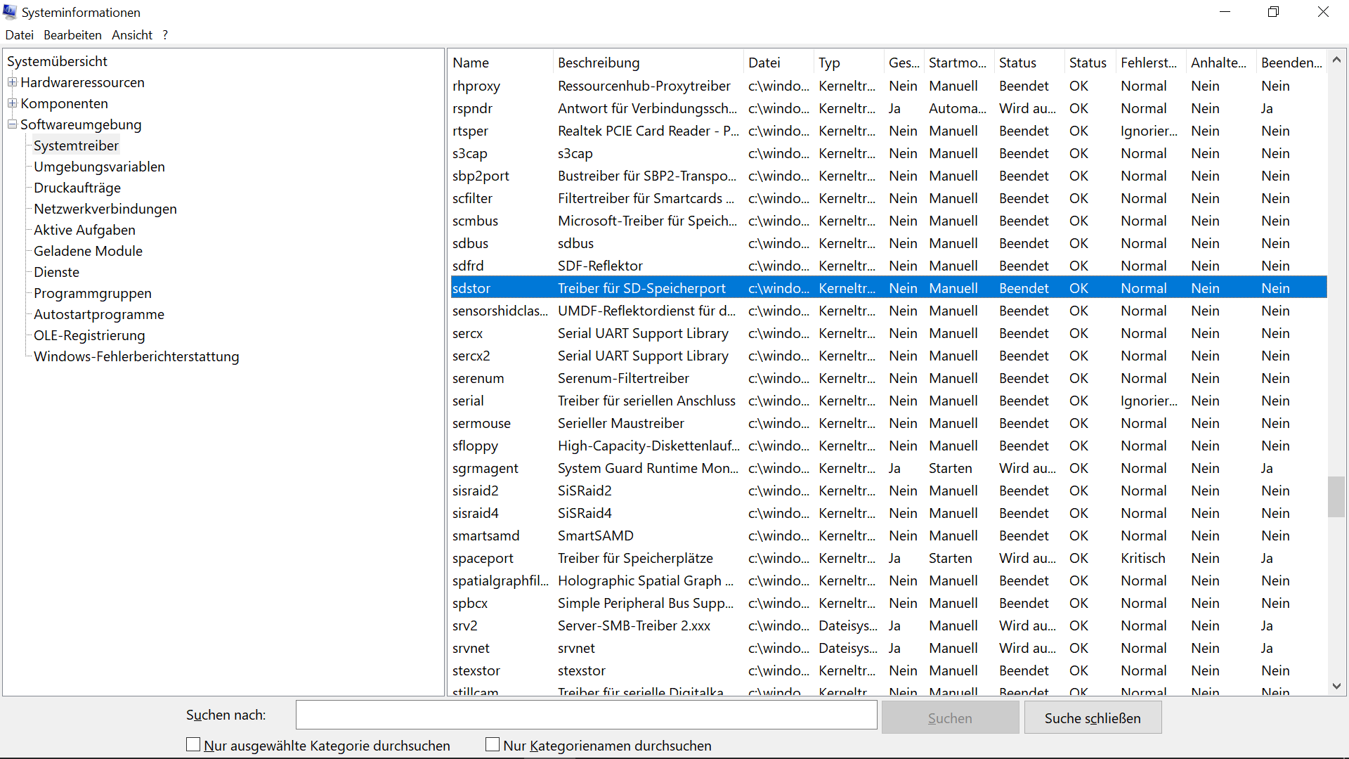
Task: Open the Systemübersicht view
Action: click(x=57, y=61)
